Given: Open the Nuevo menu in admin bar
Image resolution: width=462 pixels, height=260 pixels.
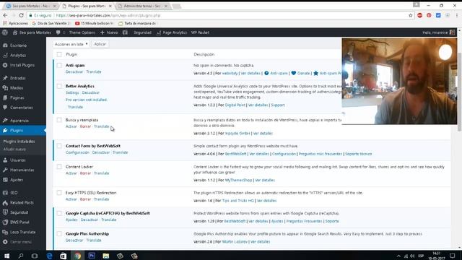Looking at the screenshot, I should (109, 32).
